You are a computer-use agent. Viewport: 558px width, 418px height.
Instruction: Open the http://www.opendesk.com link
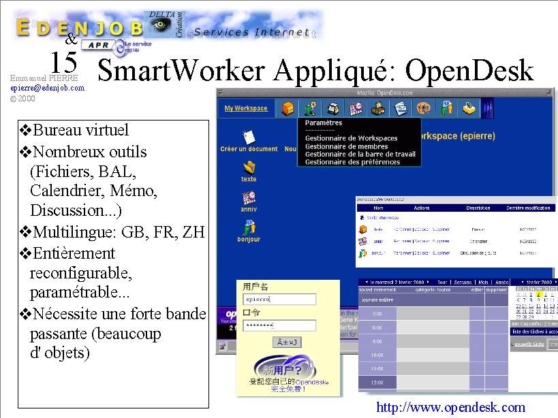(x=451, y=407)
